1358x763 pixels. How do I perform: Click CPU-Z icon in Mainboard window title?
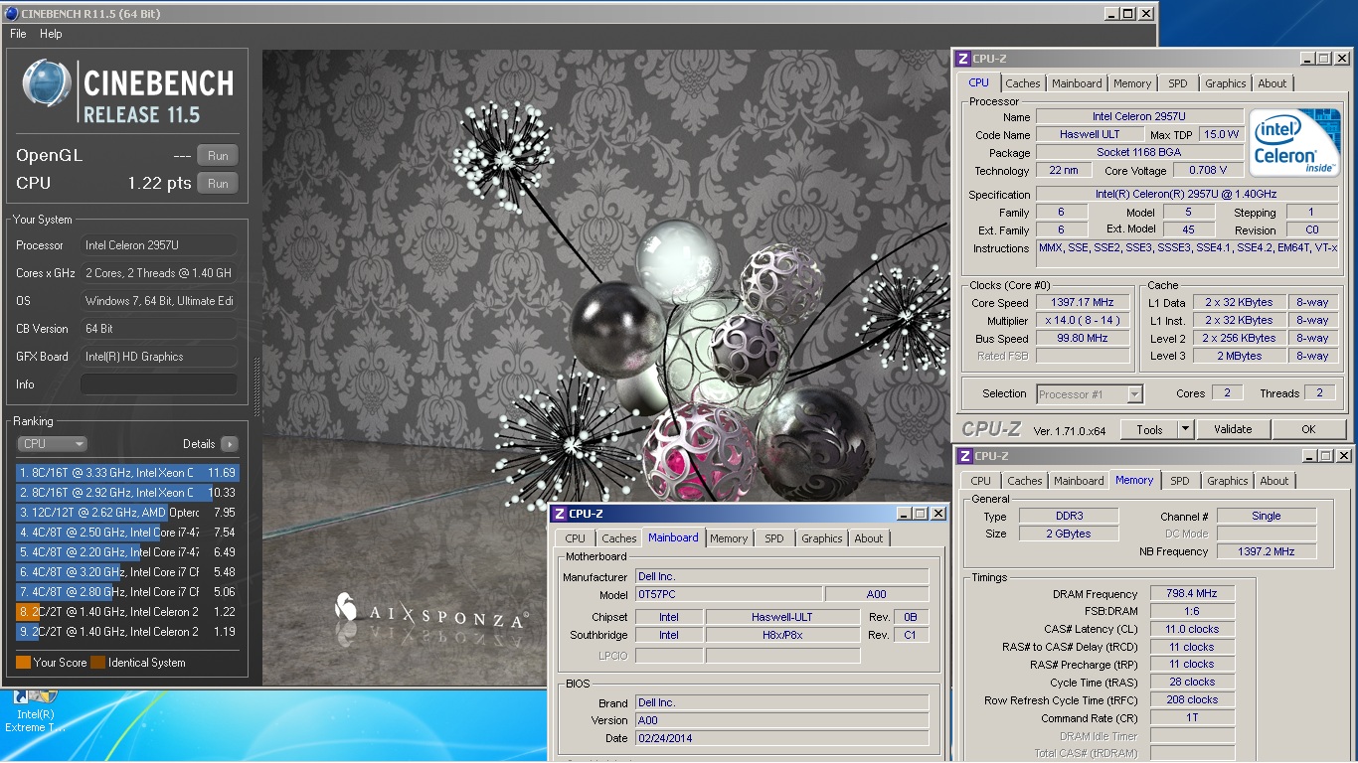point(560,514)
